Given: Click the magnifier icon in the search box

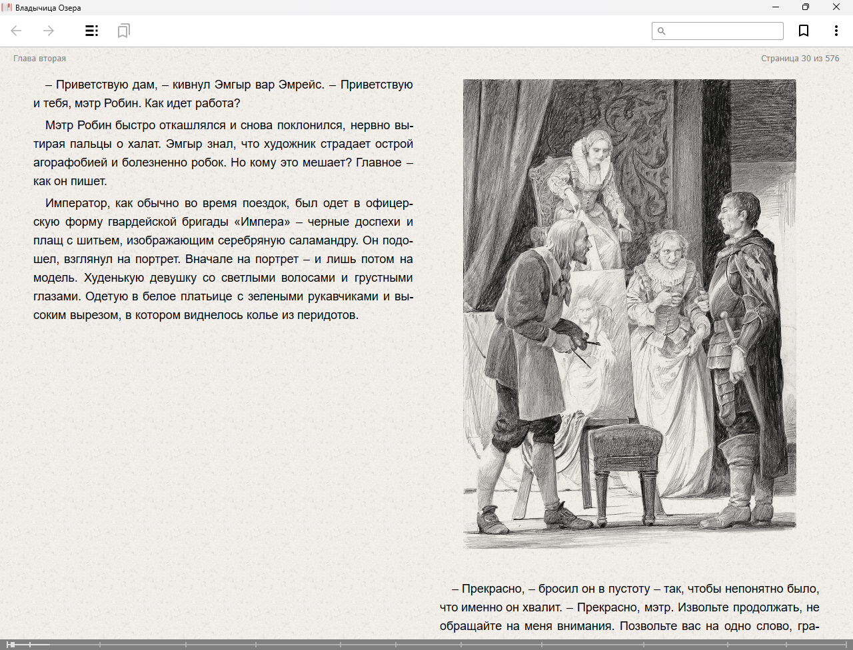Looking at the screenshot, I should (x=662, y=31).
